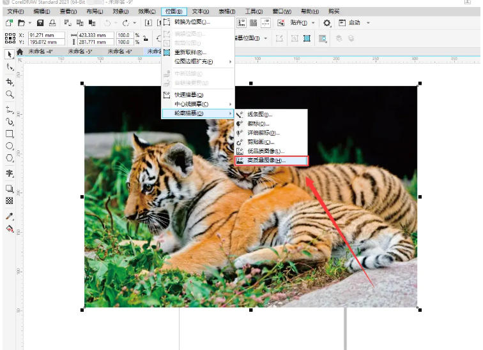The image size is (483, 350).
Task: Select the Ellipse tool
Action: [x=10, y=146]
